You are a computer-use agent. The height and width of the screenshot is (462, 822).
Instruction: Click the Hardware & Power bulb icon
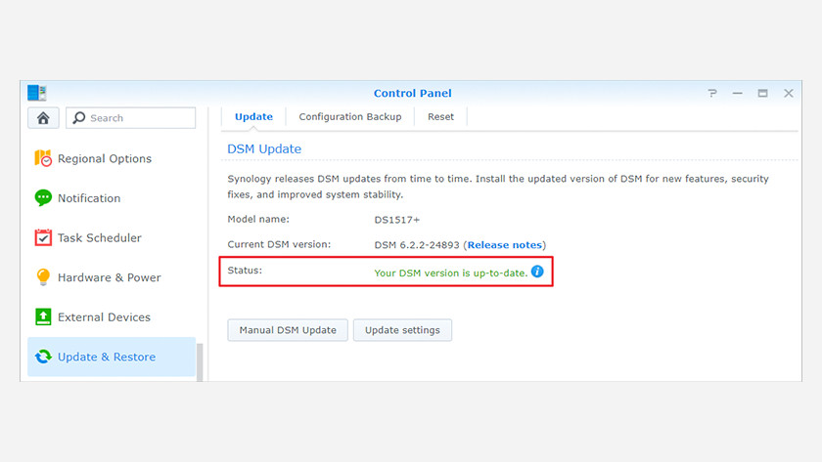click(x=43, y=276)
